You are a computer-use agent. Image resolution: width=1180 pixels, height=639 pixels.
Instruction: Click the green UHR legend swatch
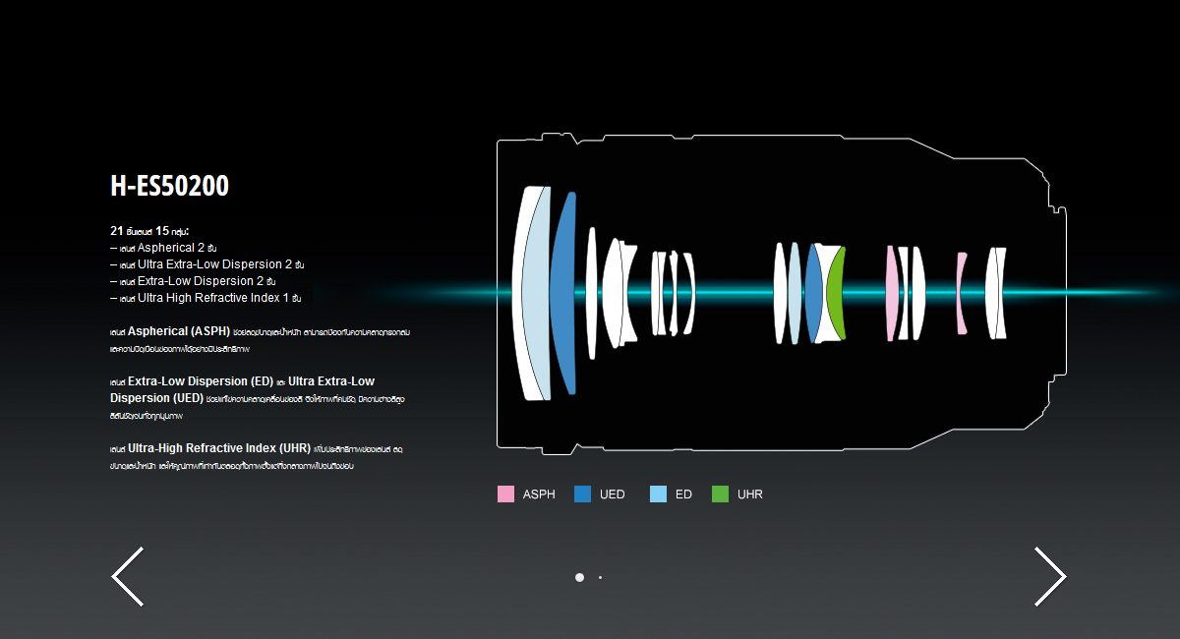tap(720, 494)
